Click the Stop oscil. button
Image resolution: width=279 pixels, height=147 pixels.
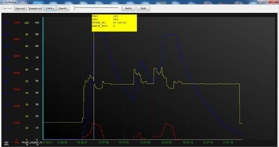21,8
